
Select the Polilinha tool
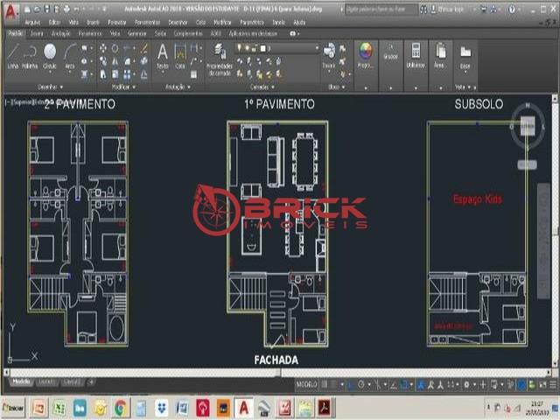pyautogui.click(x=30, y=56)
